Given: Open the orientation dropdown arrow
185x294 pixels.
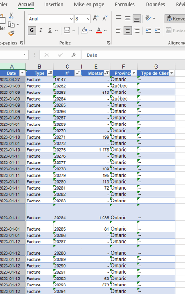Looking at the screenshot, I should click(154, 19).
